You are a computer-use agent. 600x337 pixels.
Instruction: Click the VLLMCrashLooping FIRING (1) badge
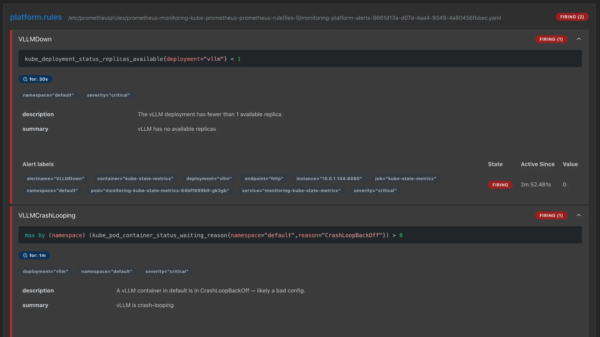pyautogui.click(x=551, y=215)
